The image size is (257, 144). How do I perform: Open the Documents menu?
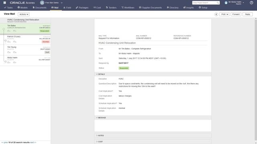click(x=39, y=8)
